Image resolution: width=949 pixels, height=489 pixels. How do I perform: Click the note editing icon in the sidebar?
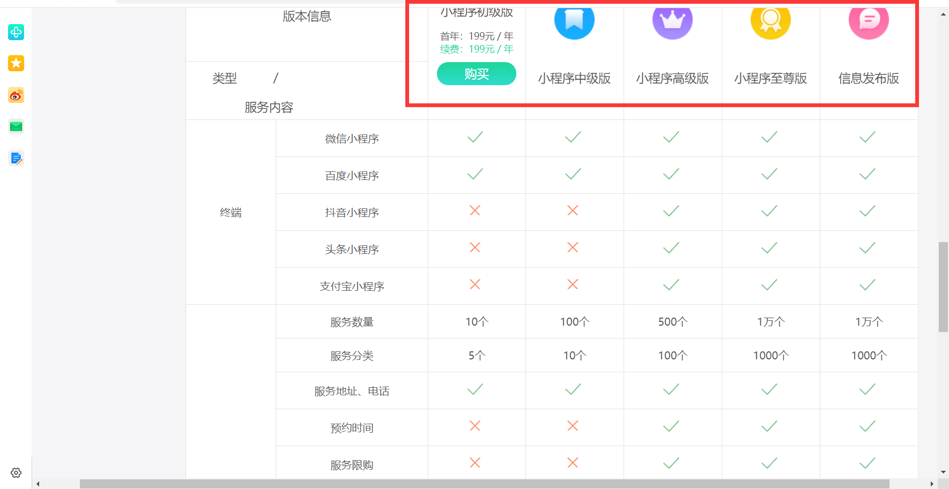[16, 158]
